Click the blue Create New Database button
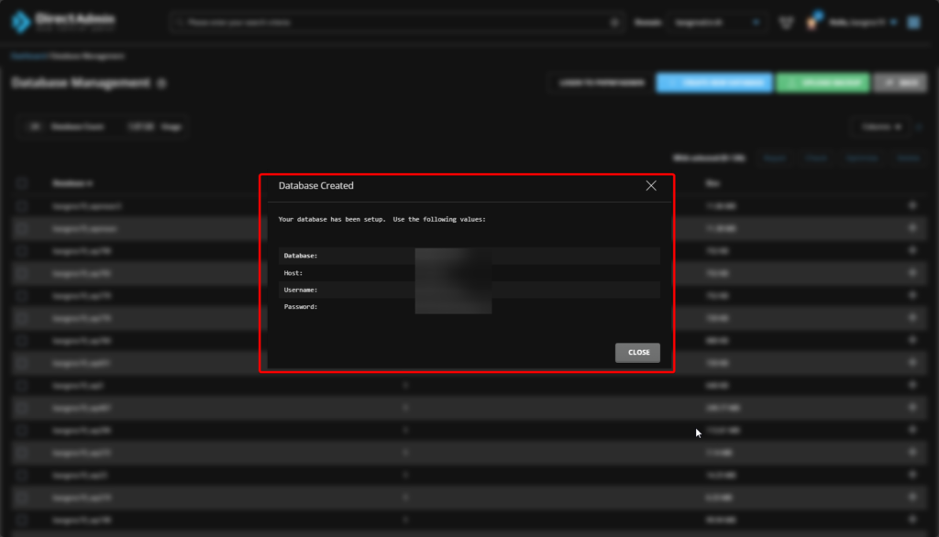Screen dimensions: 939x537 [713, 83]
